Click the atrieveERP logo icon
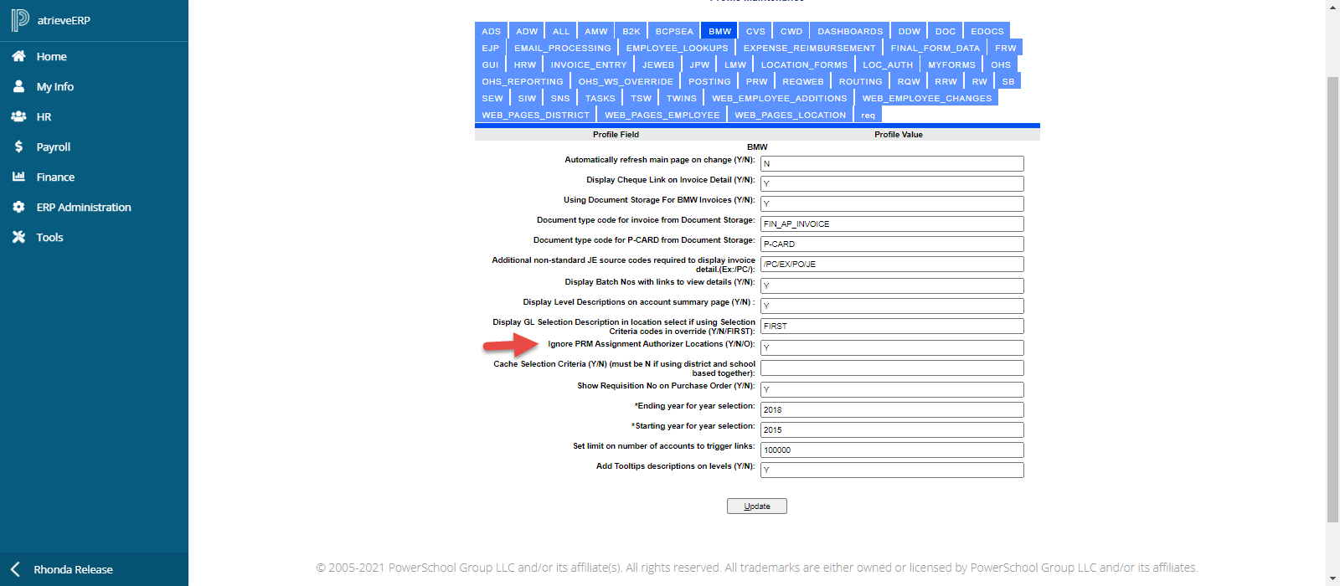Viewport: 1340px width, 586px height. (x=20, y=20)
